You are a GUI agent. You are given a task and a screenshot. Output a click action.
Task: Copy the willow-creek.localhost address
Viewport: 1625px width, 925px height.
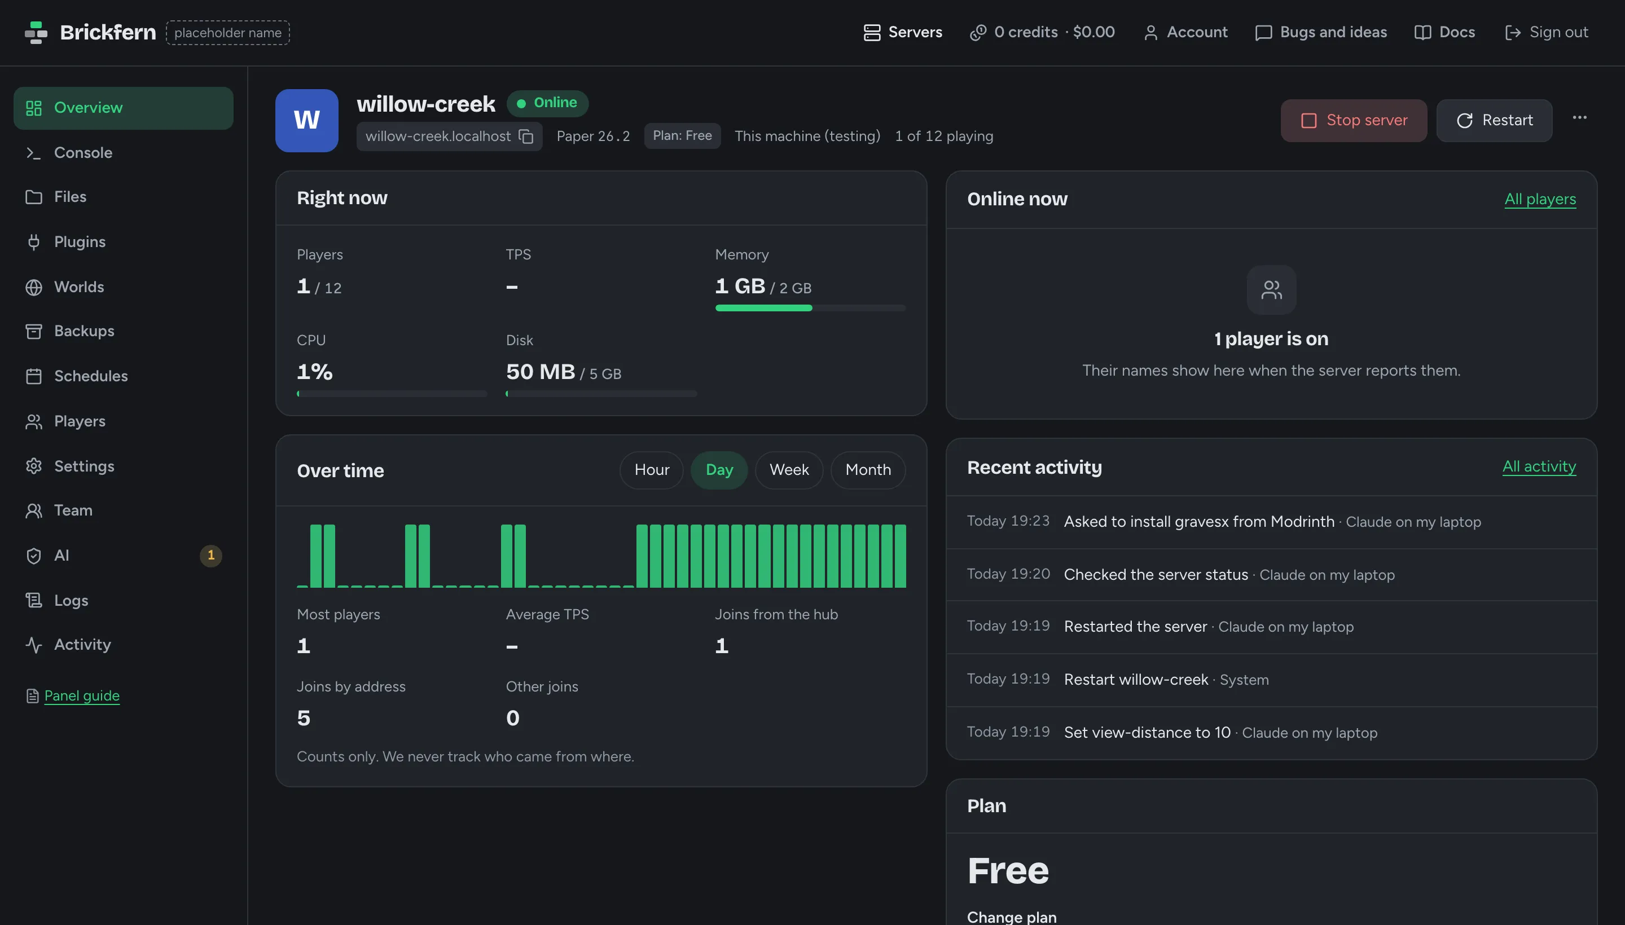point(525,136)
